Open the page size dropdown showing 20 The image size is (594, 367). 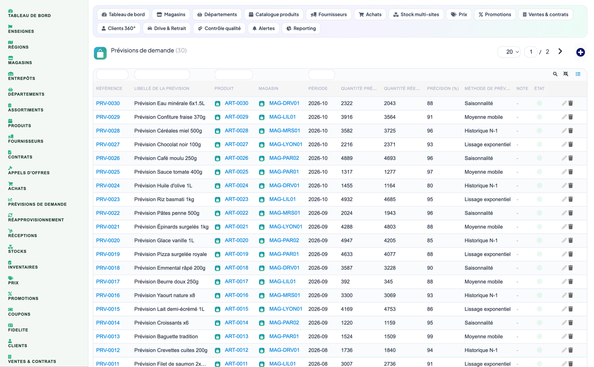[x=509, y=52]
